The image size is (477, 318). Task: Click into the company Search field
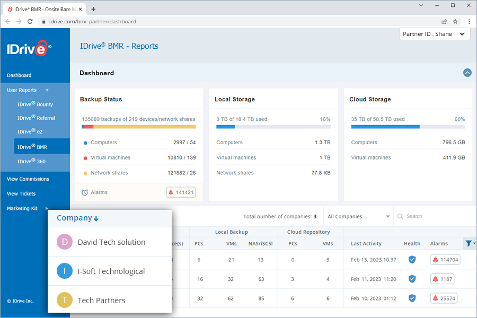tap(435, 216)
